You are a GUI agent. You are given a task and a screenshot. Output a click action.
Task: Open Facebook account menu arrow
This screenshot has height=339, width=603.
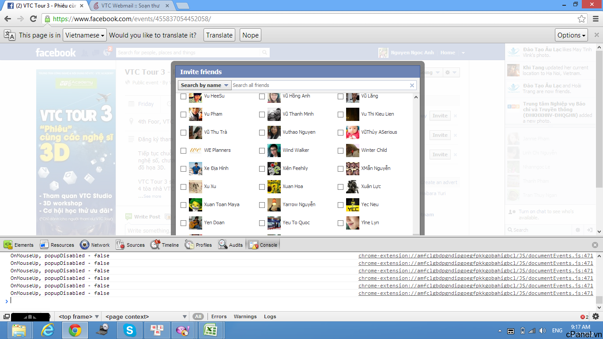(463, 53)
